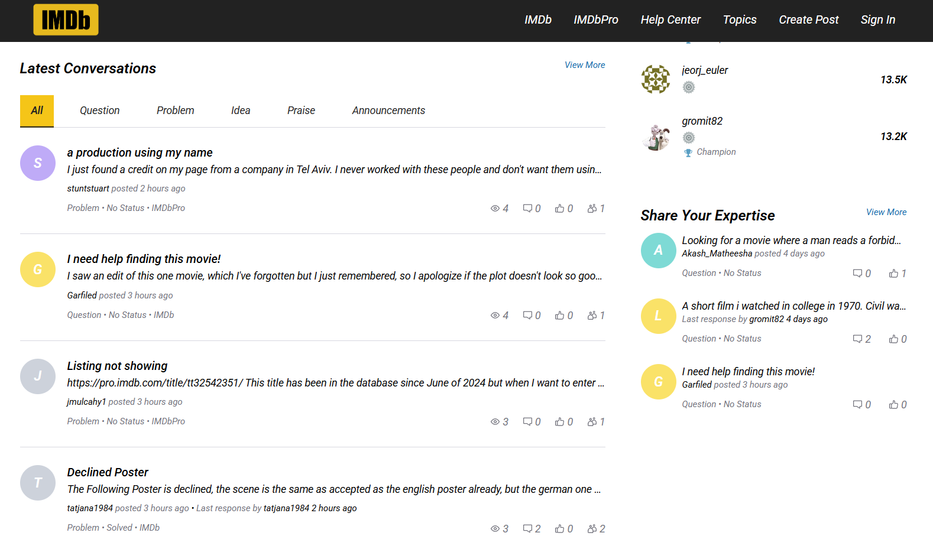Open 'a production using my name' post

tap(140, 152)
